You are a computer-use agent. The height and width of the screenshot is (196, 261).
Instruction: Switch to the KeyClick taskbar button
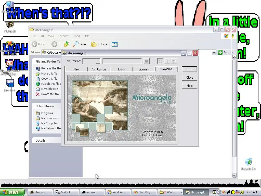[66, 192]
